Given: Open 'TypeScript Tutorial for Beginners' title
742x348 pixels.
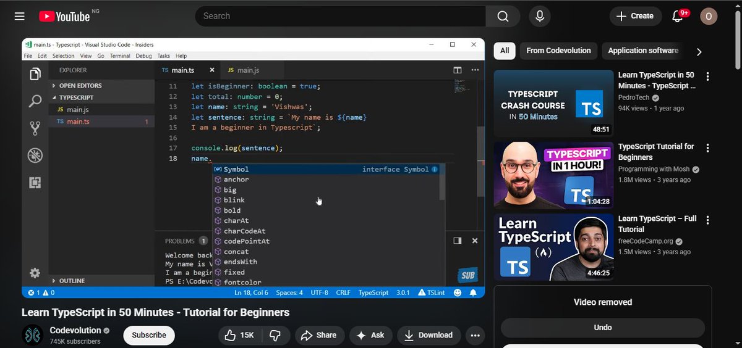Looking at the screenshot, I should pyautogui.click(x=656, y=152).
